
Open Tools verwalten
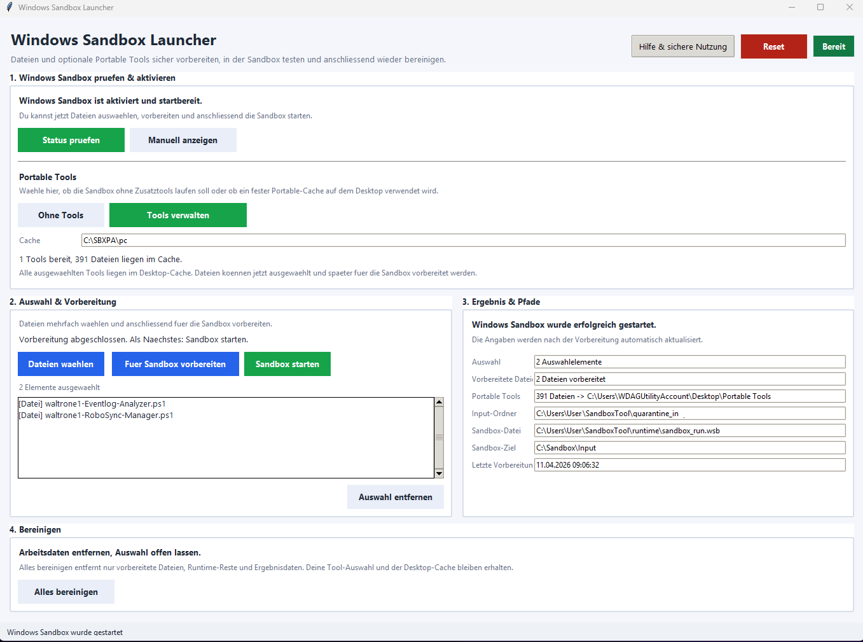pyautogui.click(x=178, y=215)
